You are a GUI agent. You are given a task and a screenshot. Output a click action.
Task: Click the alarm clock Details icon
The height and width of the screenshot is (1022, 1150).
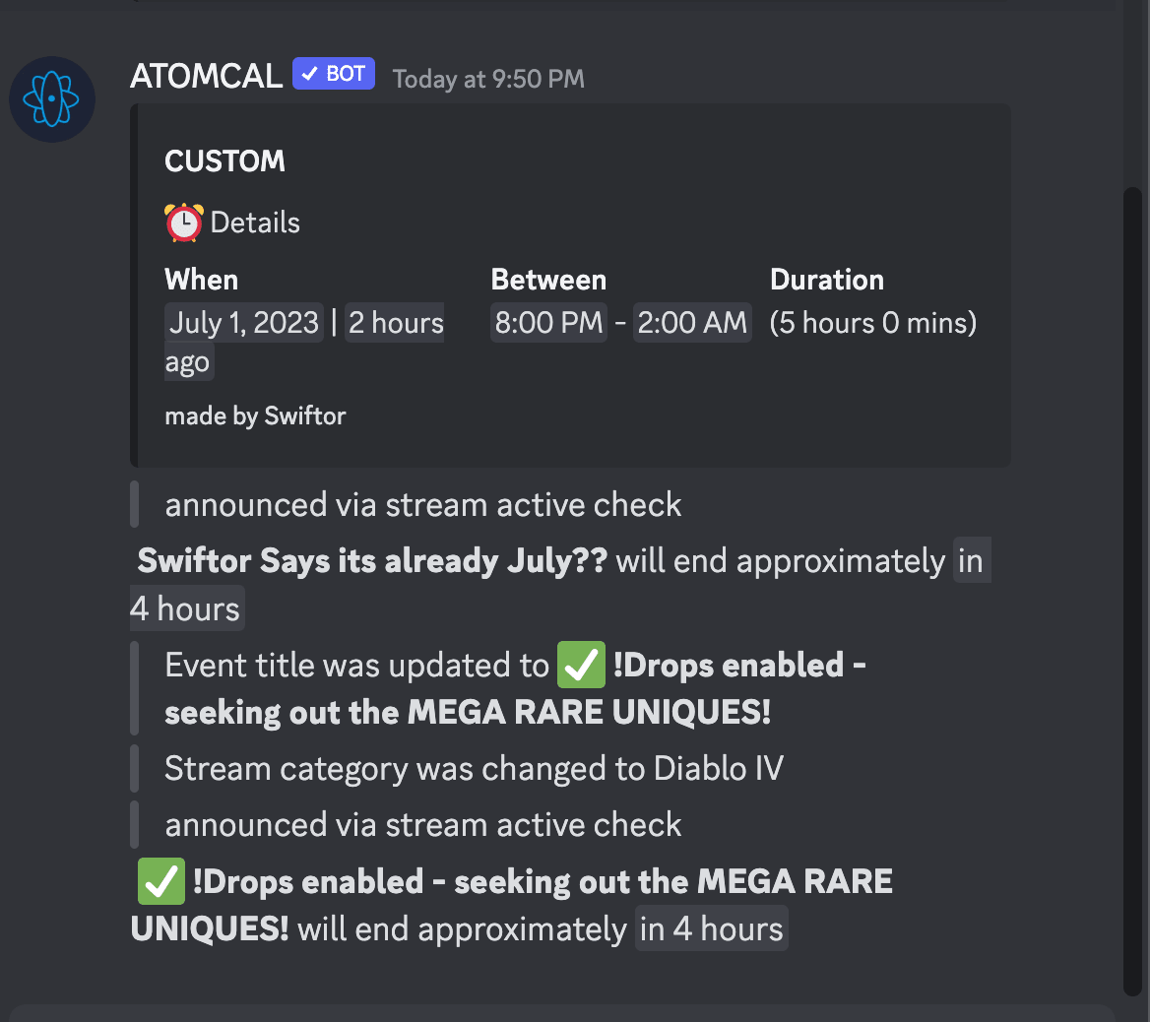[x=183, y=223]
